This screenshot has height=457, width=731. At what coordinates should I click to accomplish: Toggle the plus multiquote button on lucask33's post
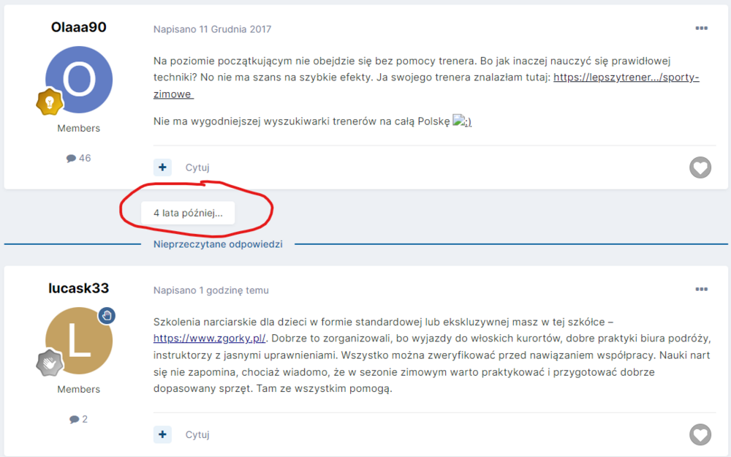point(162,434)
